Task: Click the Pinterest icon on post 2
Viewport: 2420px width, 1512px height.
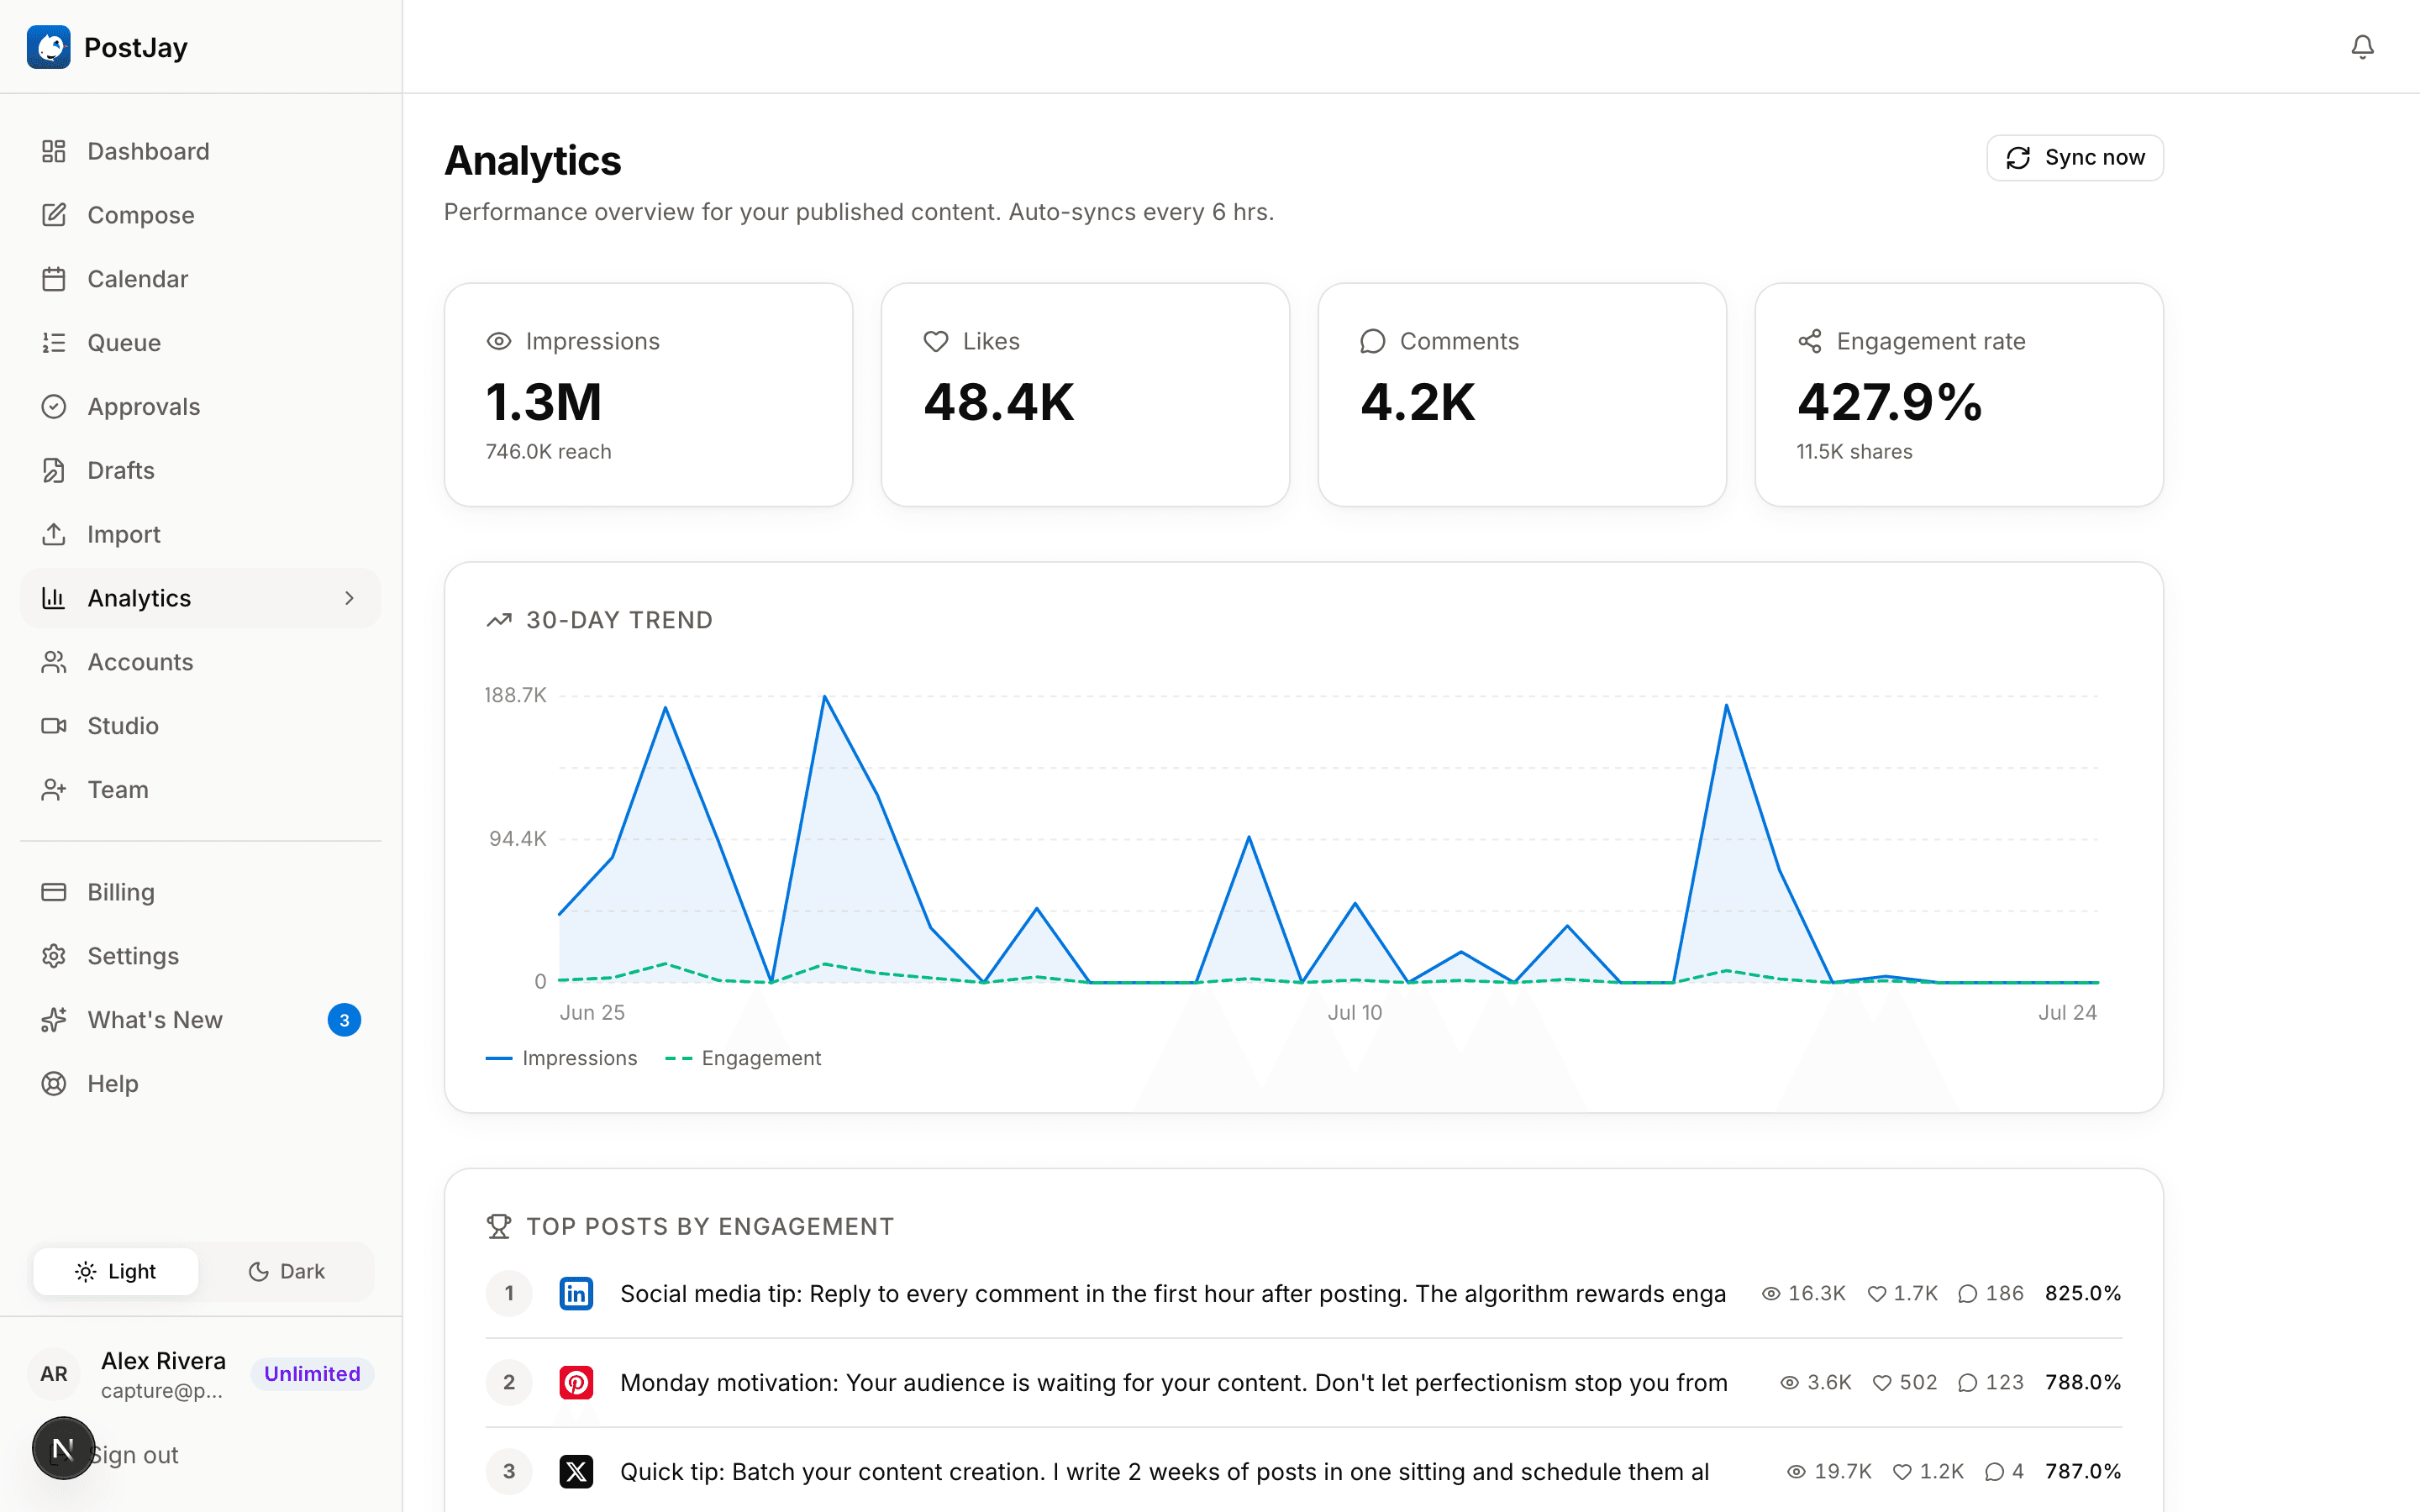Action: tap(576, 1382)
